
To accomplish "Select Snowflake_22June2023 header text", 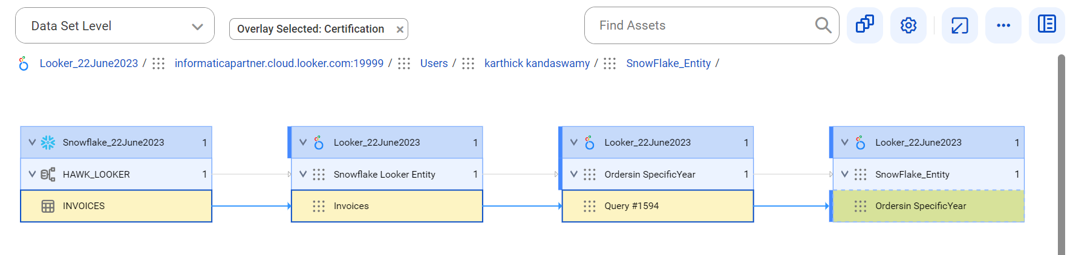I will point(114,143).
